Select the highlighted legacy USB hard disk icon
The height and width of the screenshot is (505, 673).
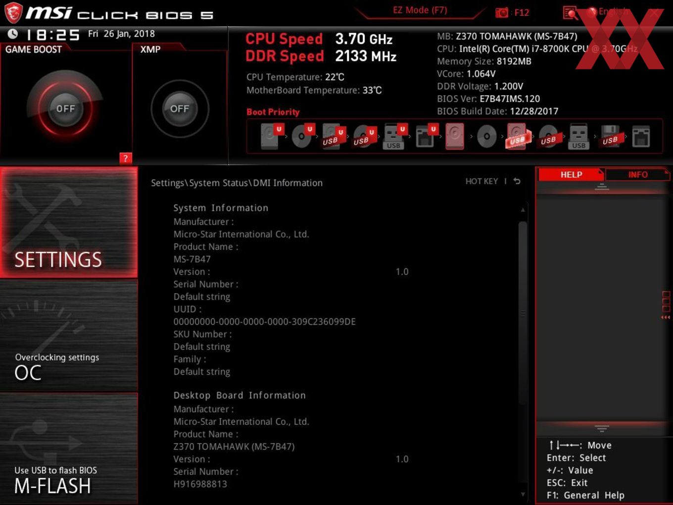tap(517, 136)
